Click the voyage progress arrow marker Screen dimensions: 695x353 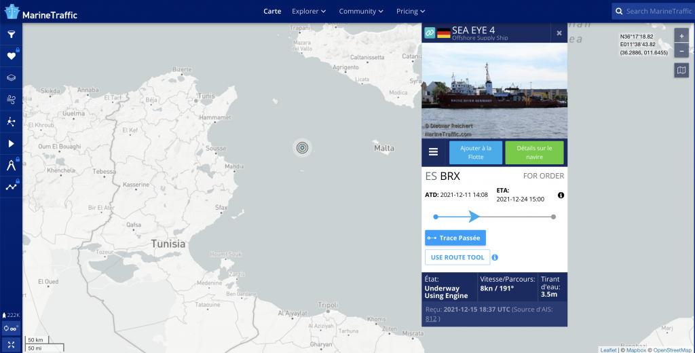coord(474,217)
